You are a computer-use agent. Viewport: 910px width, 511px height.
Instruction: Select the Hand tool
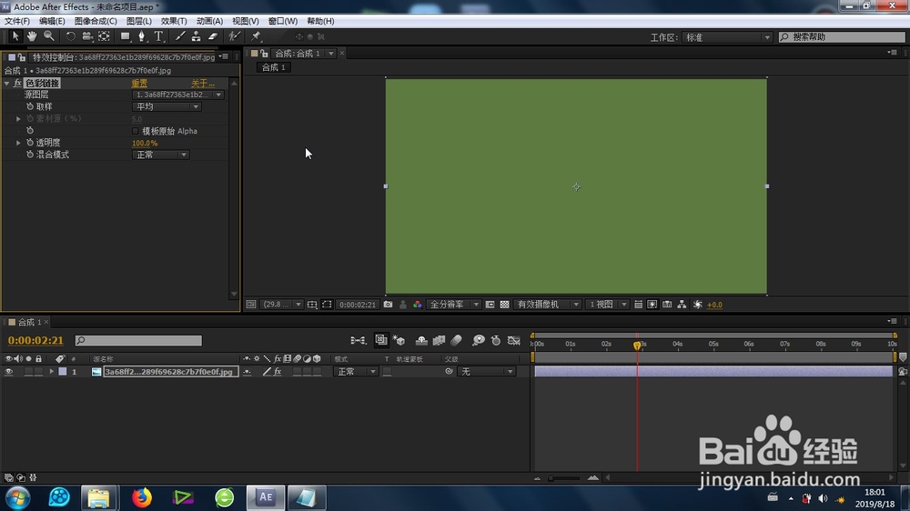pos(32,36)
